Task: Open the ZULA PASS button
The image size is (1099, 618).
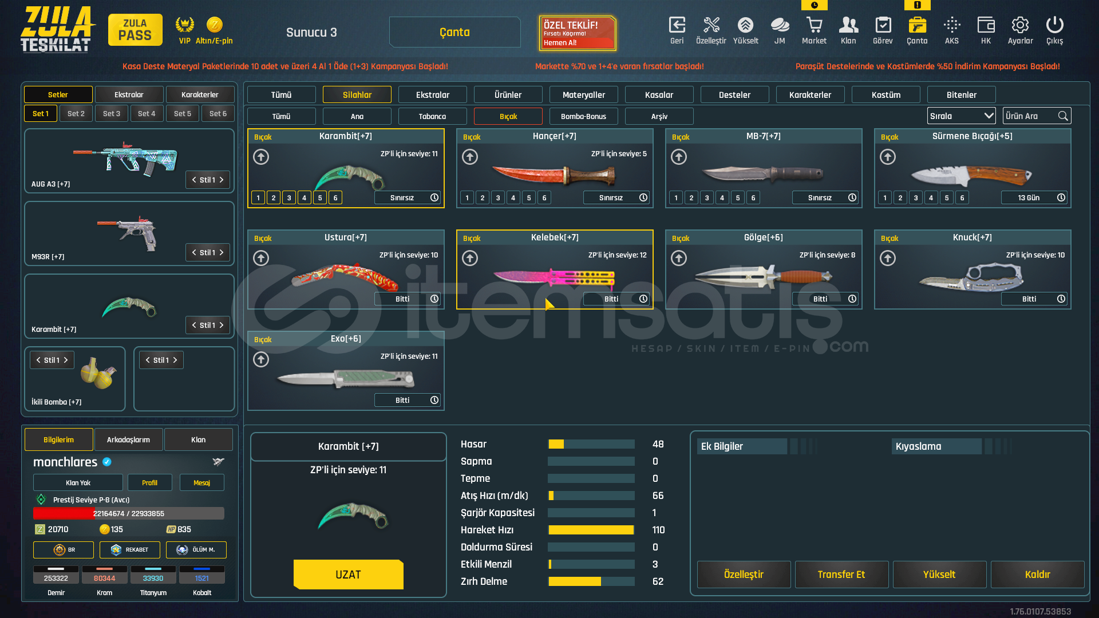Action: [x=135, y=30]
